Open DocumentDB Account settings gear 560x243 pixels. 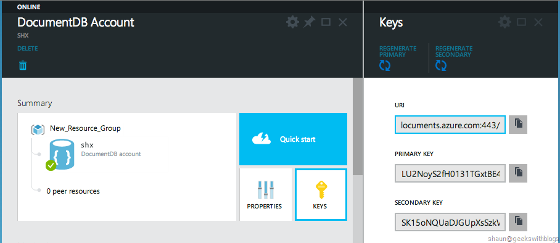pos(292,23)
